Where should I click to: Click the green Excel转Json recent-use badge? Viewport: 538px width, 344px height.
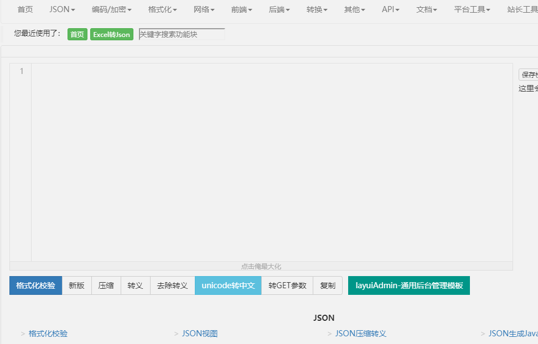tap(111, 34)
